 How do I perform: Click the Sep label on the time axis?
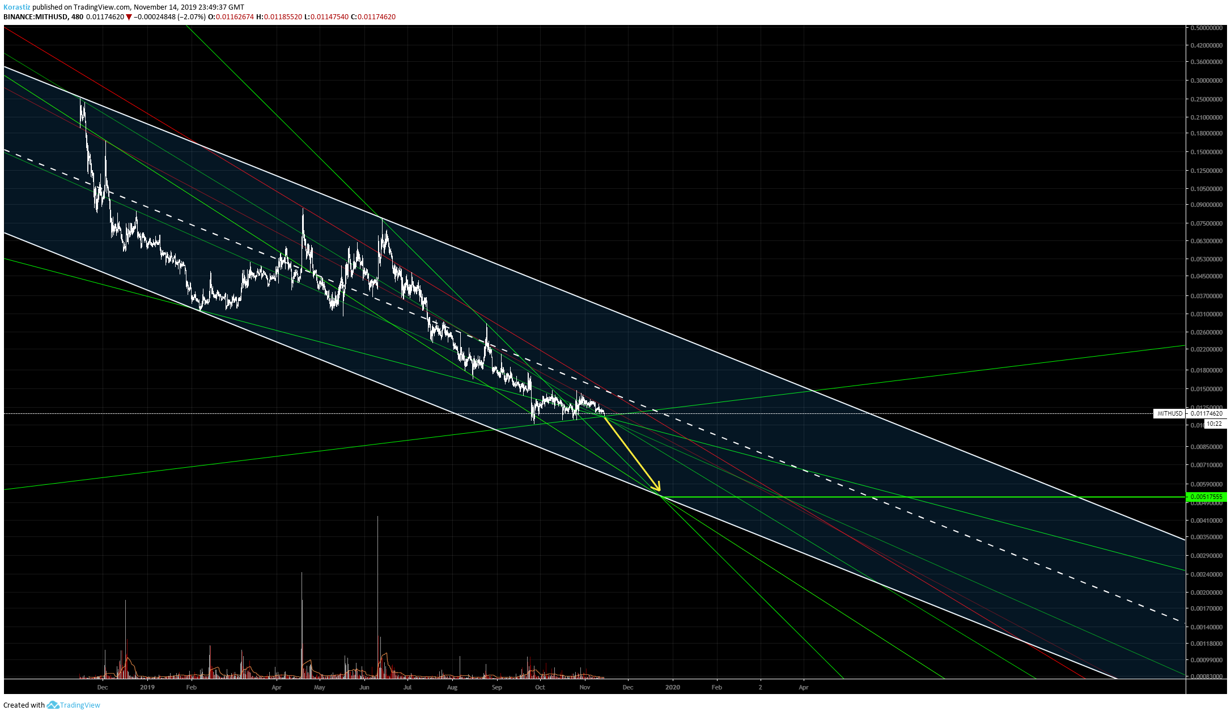pos(496,687)
